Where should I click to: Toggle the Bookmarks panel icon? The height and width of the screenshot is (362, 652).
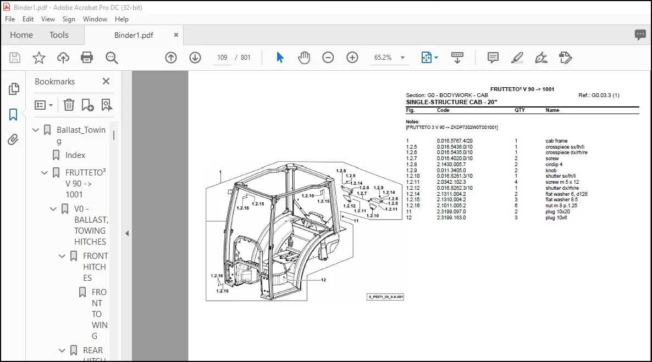(x=13, y=115)
